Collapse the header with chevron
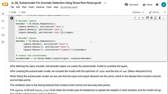This screenshot has width=168, height=94. click(x=165, y=12)
